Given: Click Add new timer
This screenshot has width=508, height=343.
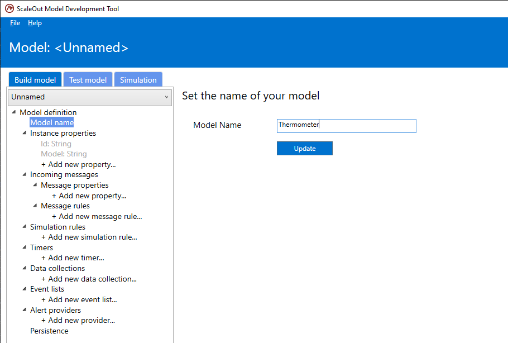Looking at the screenshot, I should click(x=73, y=258).
